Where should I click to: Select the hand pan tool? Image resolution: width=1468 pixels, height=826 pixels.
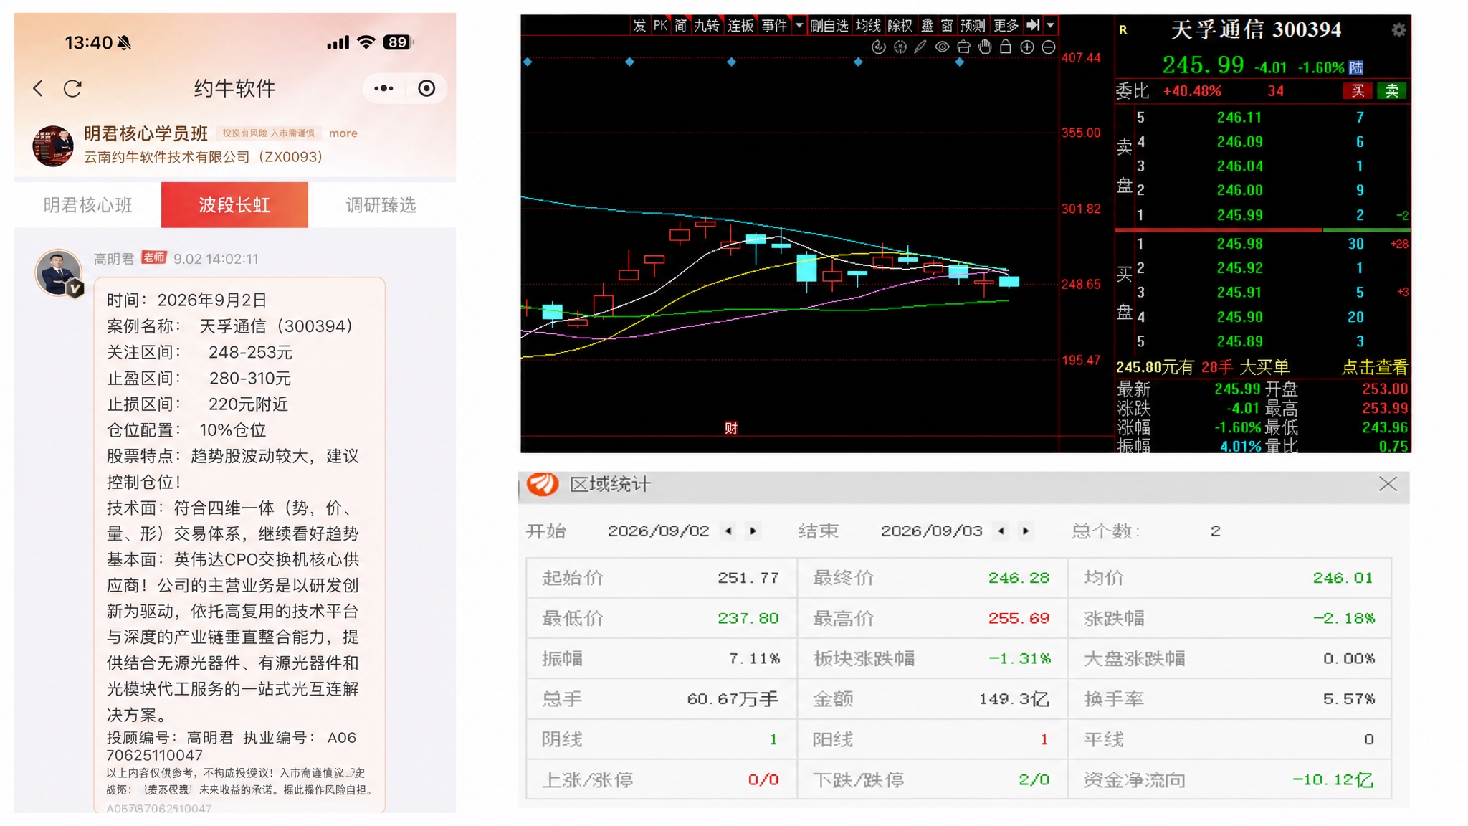985,47
